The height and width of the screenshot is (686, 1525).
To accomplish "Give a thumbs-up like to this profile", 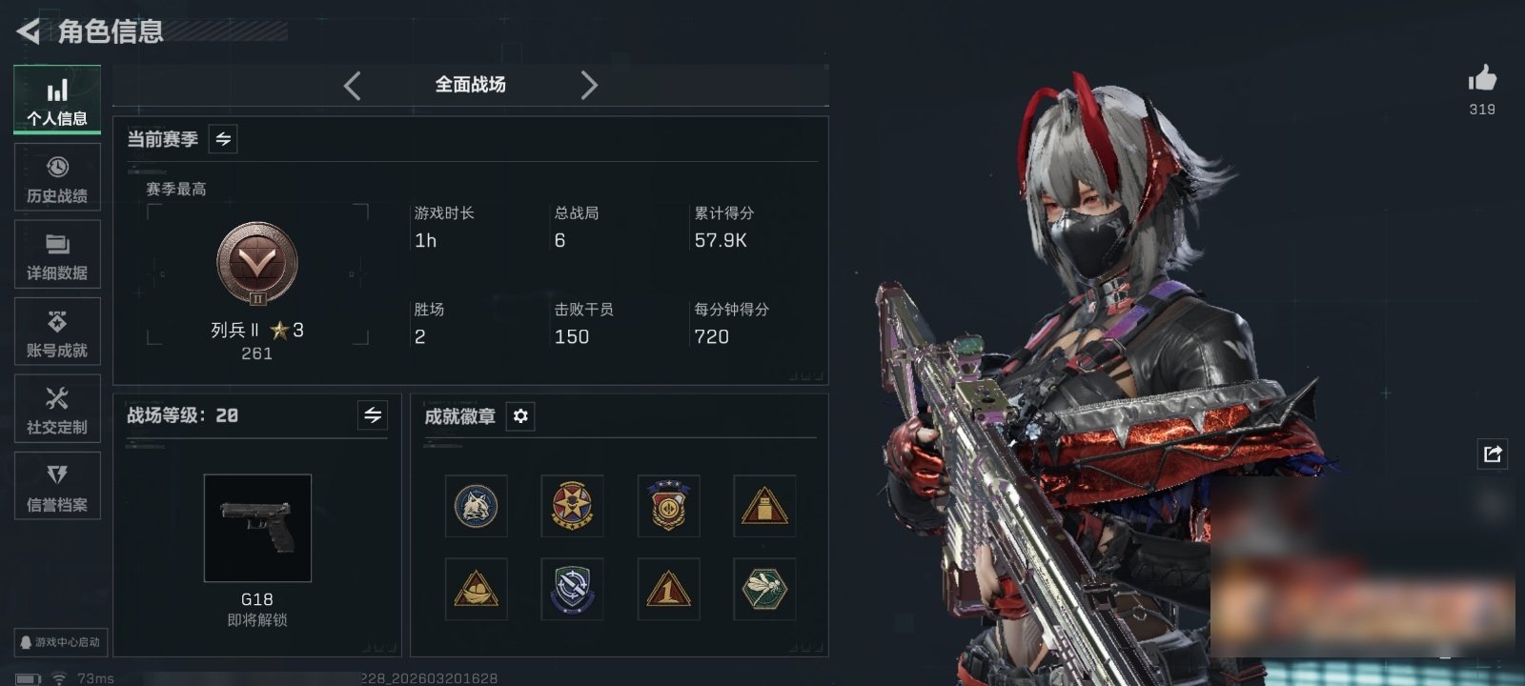I will click(x=1482, y=78).
